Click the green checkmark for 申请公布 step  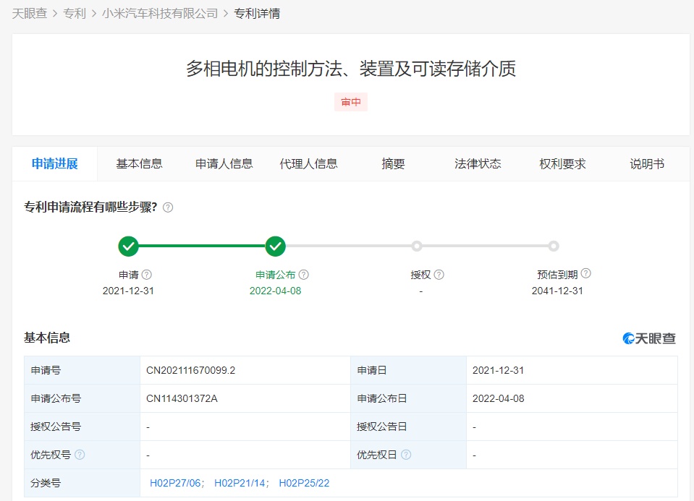(x=275, y=246)
